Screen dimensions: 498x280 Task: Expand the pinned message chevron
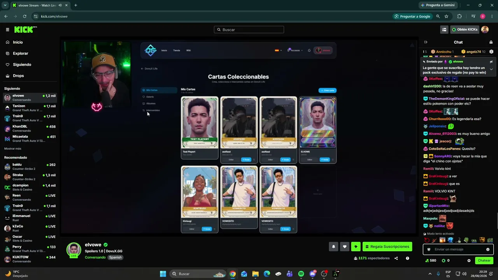tap(491, 69)
